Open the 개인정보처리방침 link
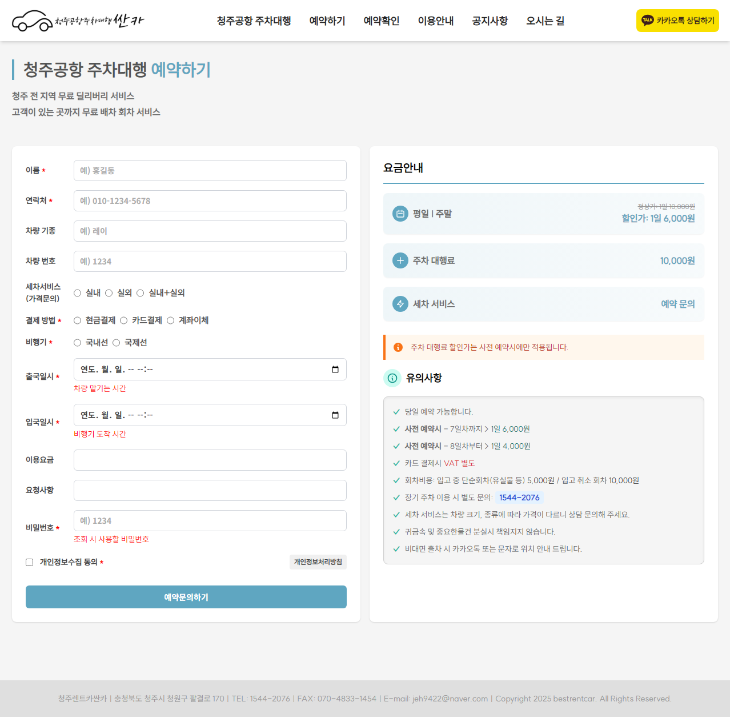 click(x=318, y=562)
